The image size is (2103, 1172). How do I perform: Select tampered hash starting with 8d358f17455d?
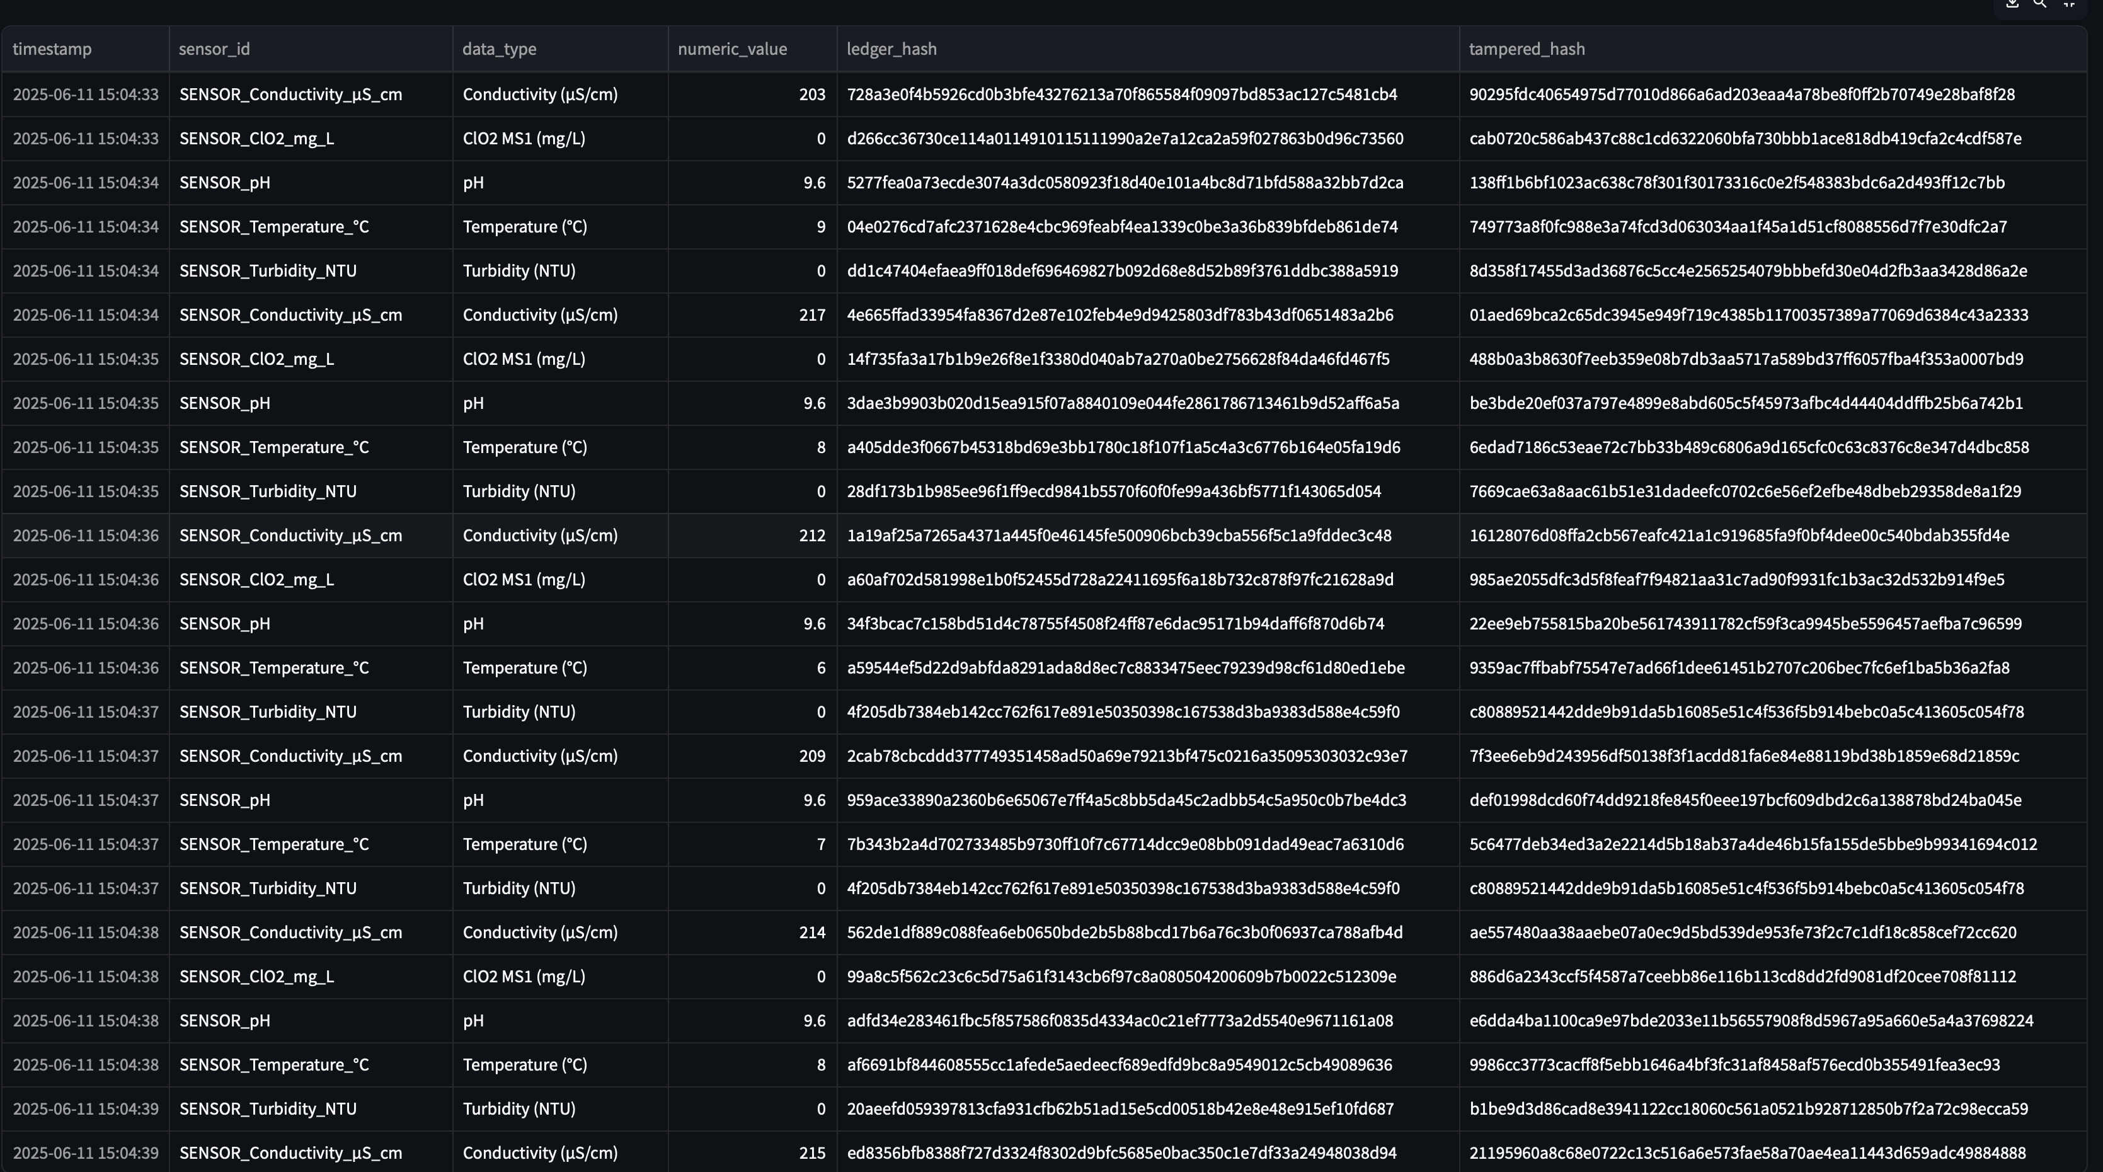tap(1773, 270)
